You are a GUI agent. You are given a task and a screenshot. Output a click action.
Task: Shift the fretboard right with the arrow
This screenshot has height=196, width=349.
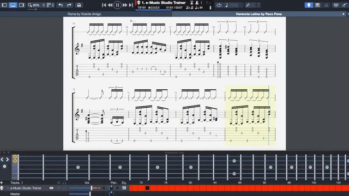pos(7,160)
